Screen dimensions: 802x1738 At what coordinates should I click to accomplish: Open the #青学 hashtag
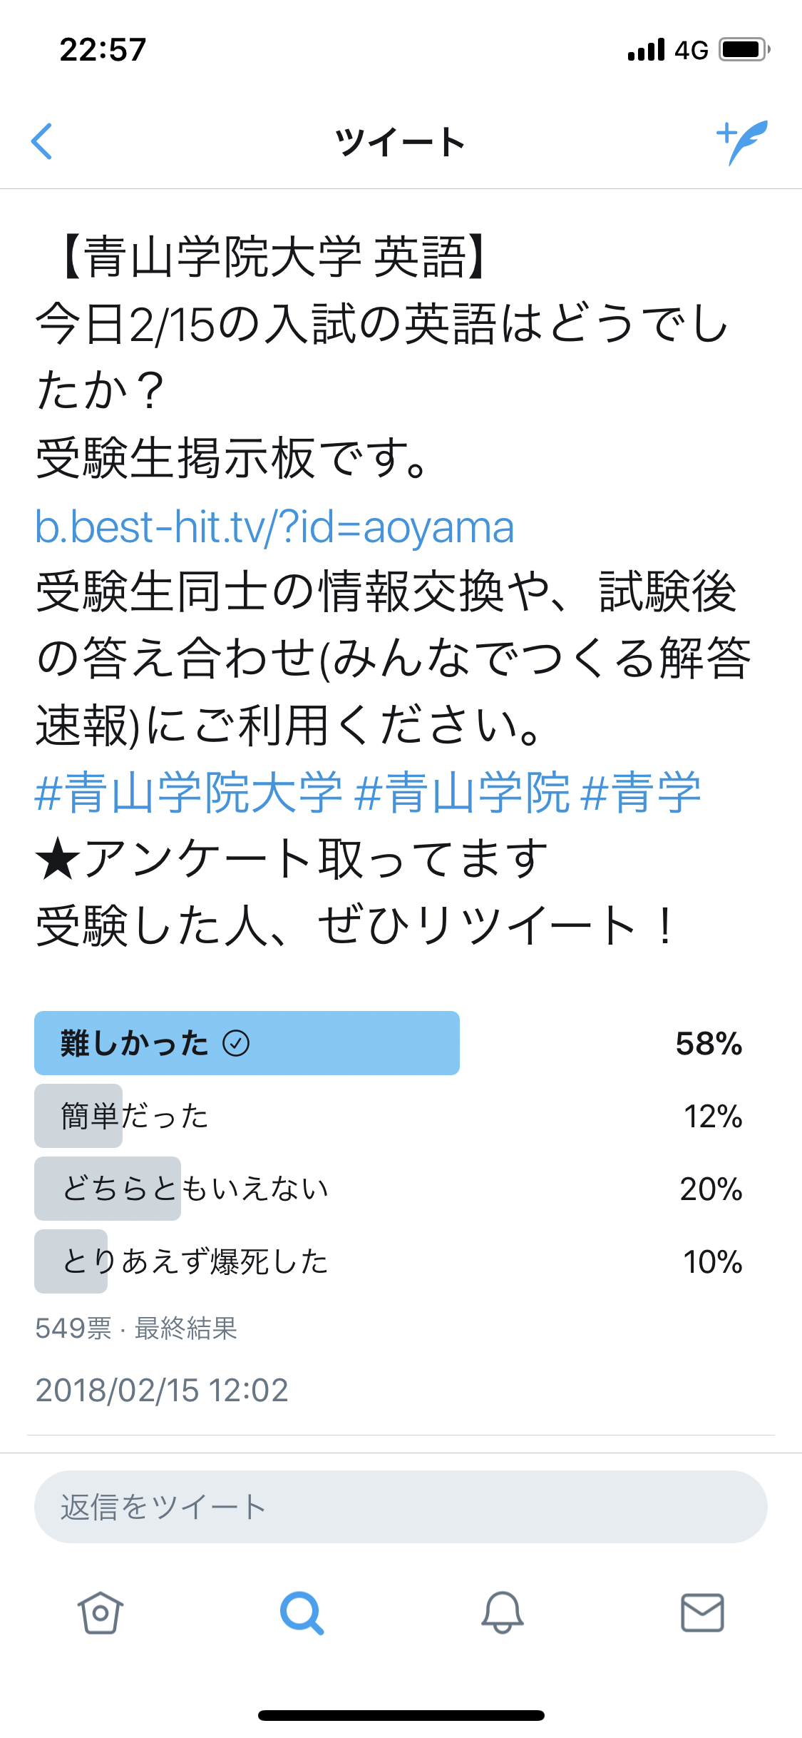coord(642,792)
